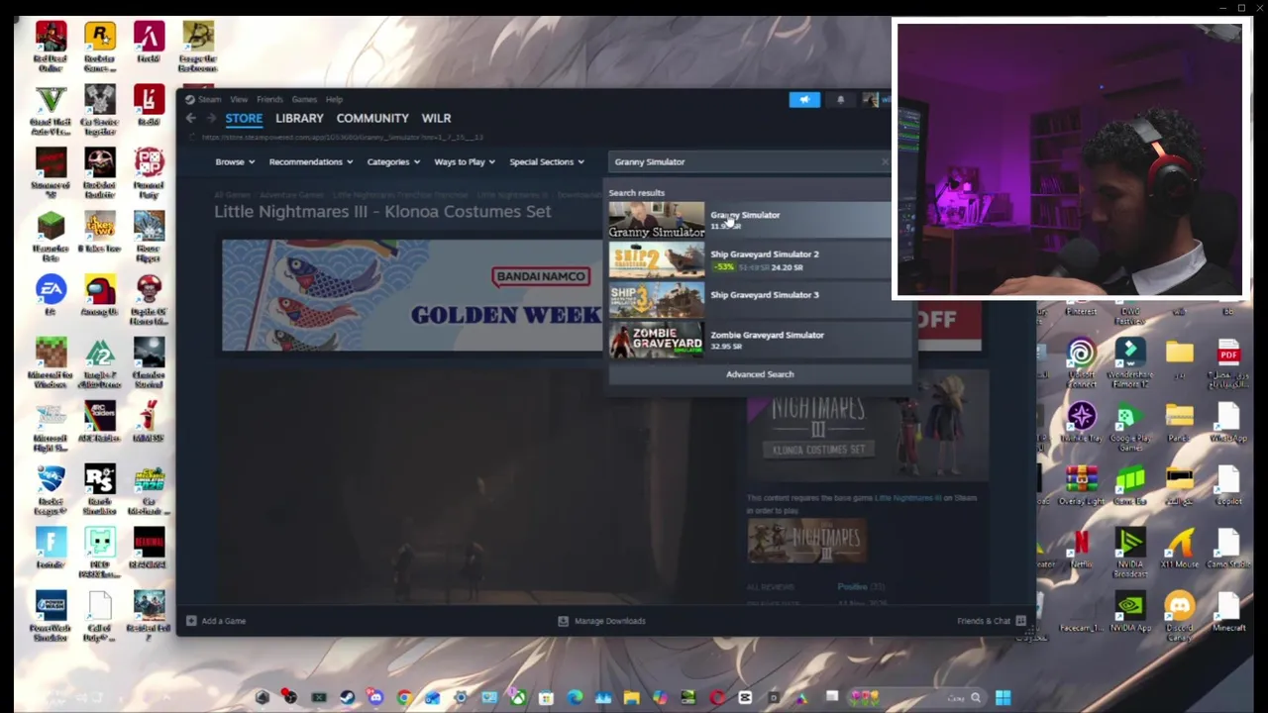Open the Ubisoft Connect desktop shortcut
The width and height of the screenshot is (1268, 713).
pos(1081,362)
